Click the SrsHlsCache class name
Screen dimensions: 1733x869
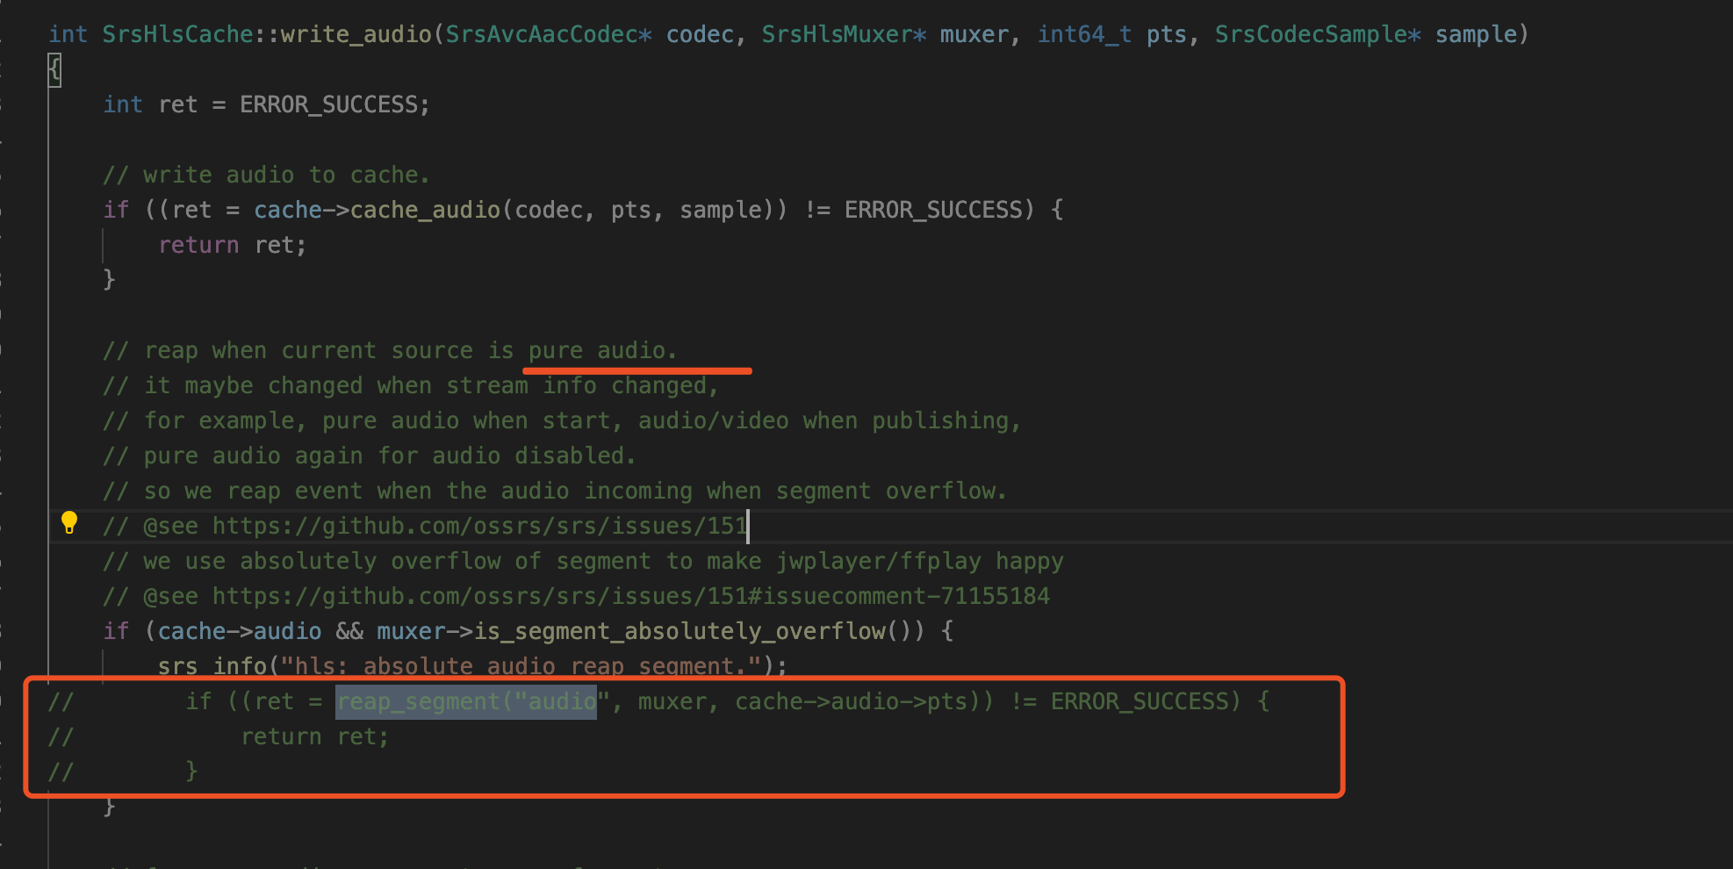coord(177,34)
